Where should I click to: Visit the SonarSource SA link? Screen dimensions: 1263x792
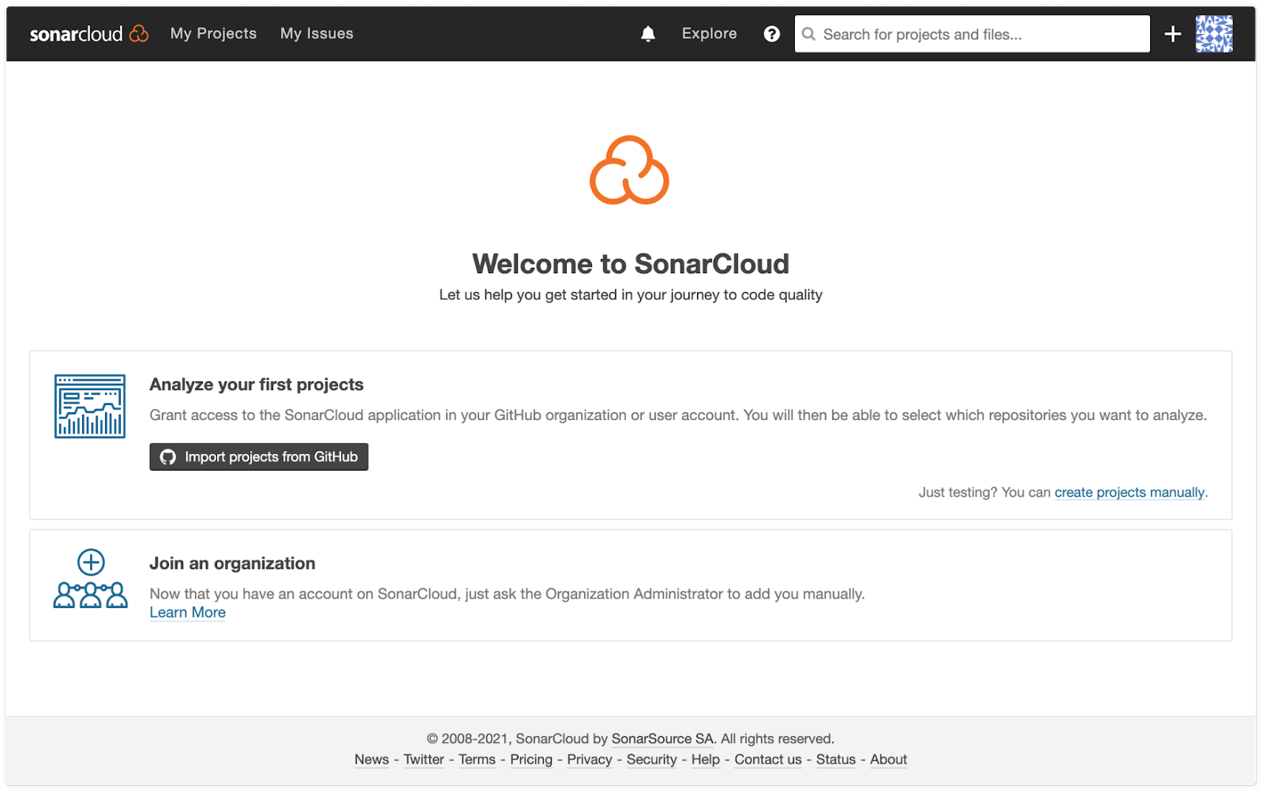(661, 738)
